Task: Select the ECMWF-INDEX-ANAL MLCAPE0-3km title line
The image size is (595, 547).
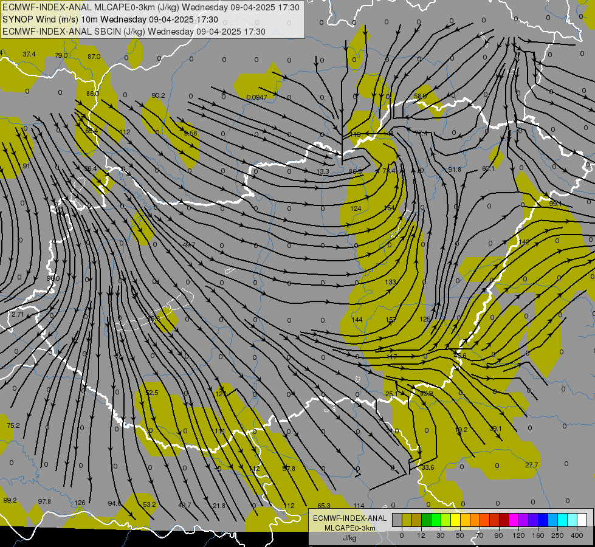Action: coord(151,7)
